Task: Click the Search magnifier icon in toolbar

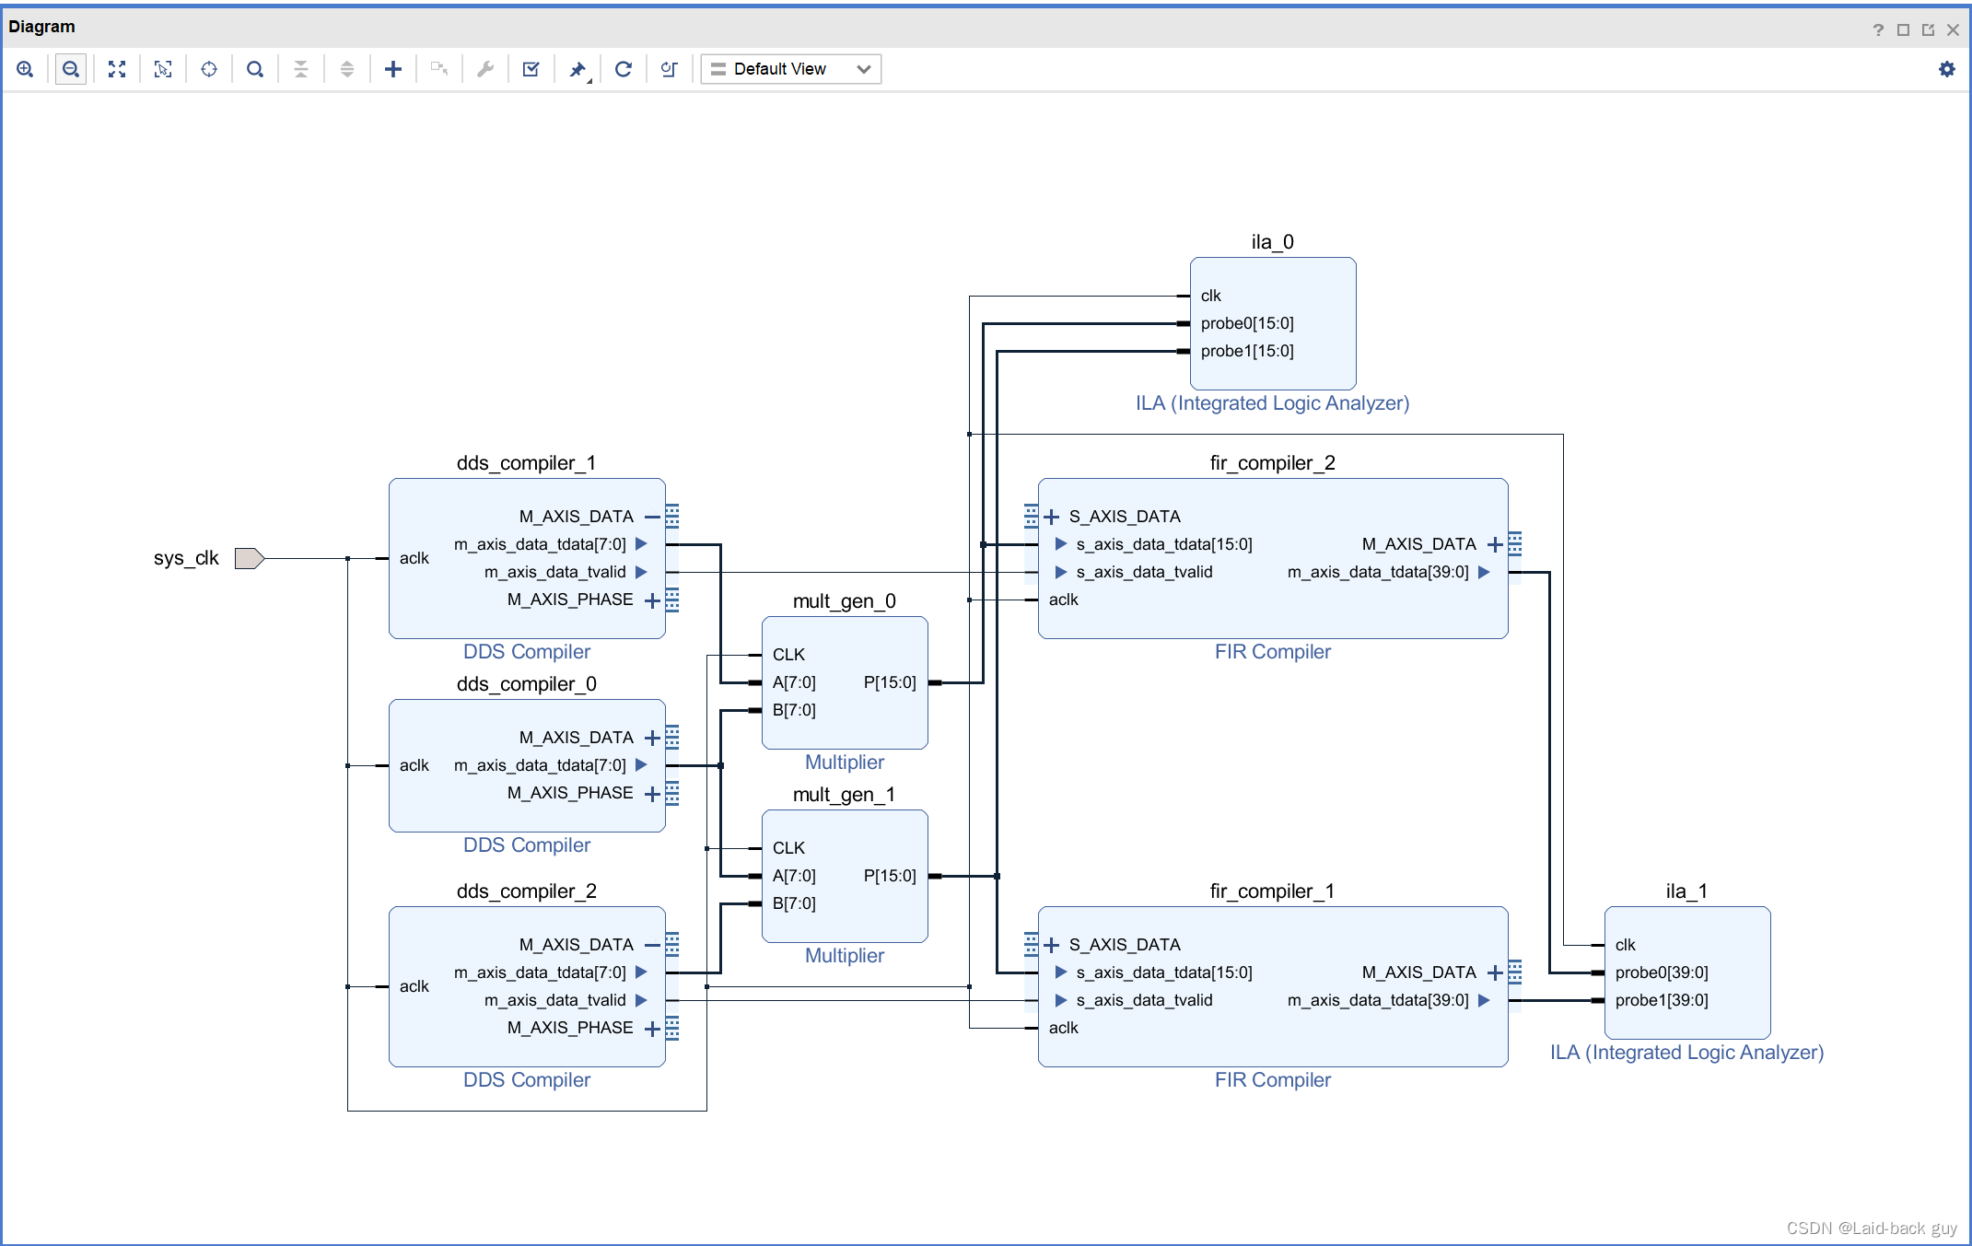Action: pos(255,69)
